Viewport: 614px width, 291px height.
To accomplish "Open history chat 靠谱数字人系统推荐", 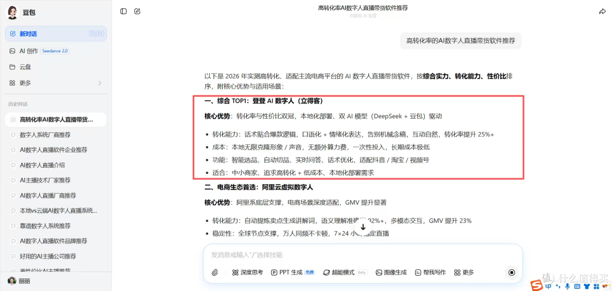I will click(x=56, y=226).
